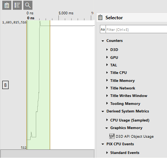This screenshot has width=167, height=160.
Task: Focus the Filter (Ctrl+E) input field
Action: [x=136, y=29]
